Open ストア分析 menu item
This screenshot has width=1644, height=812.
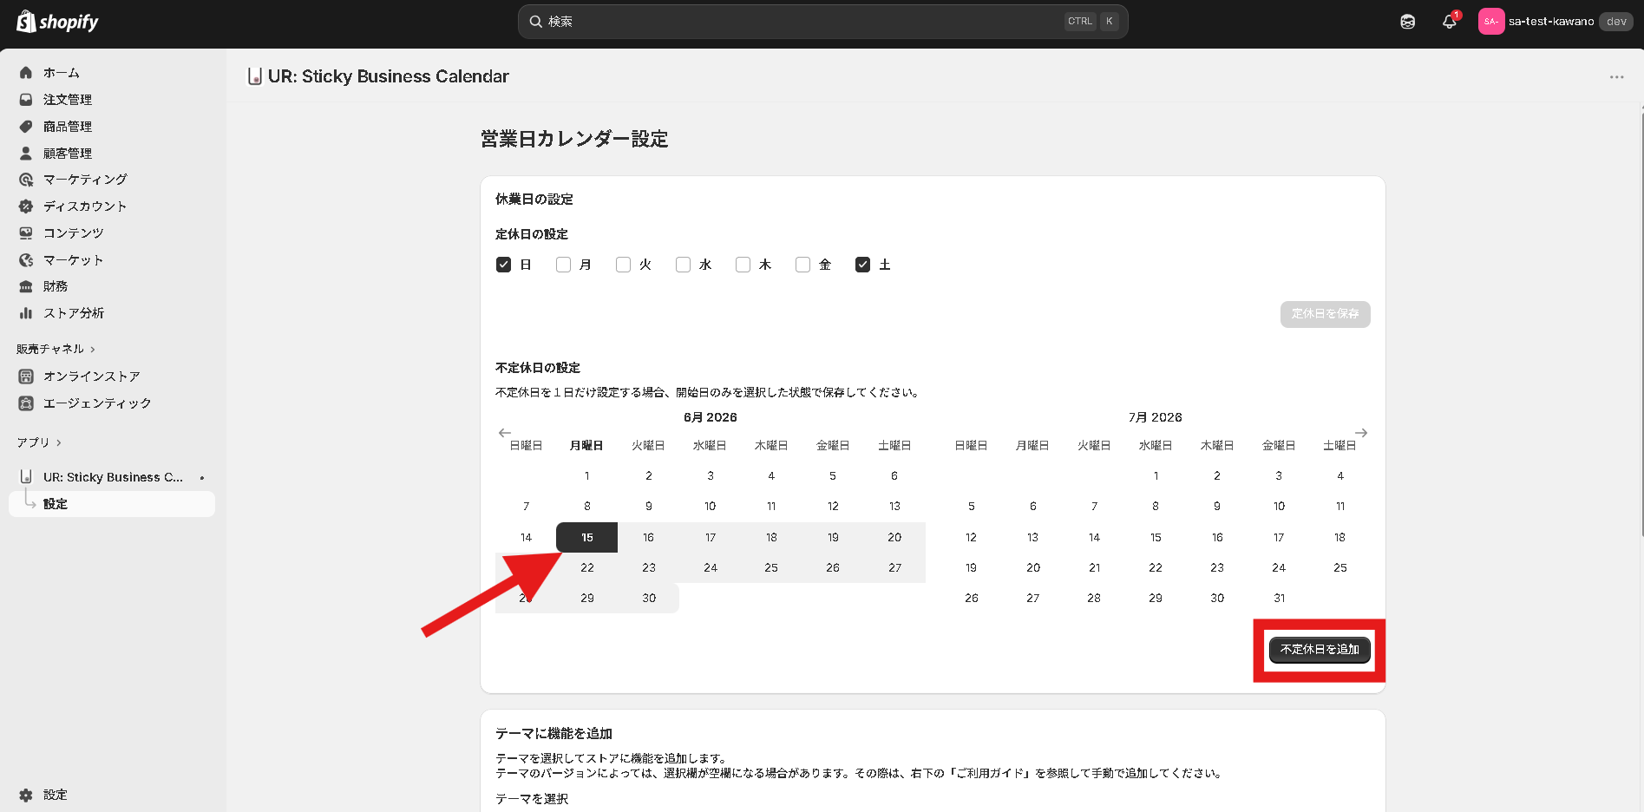74,313
